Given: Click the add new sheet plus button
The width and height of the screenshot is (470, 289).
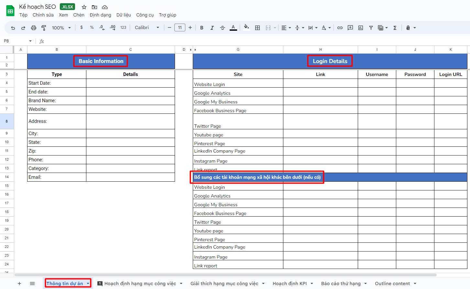Looking at the screenshot, I should pyautogui.click(x=19, y=284).
